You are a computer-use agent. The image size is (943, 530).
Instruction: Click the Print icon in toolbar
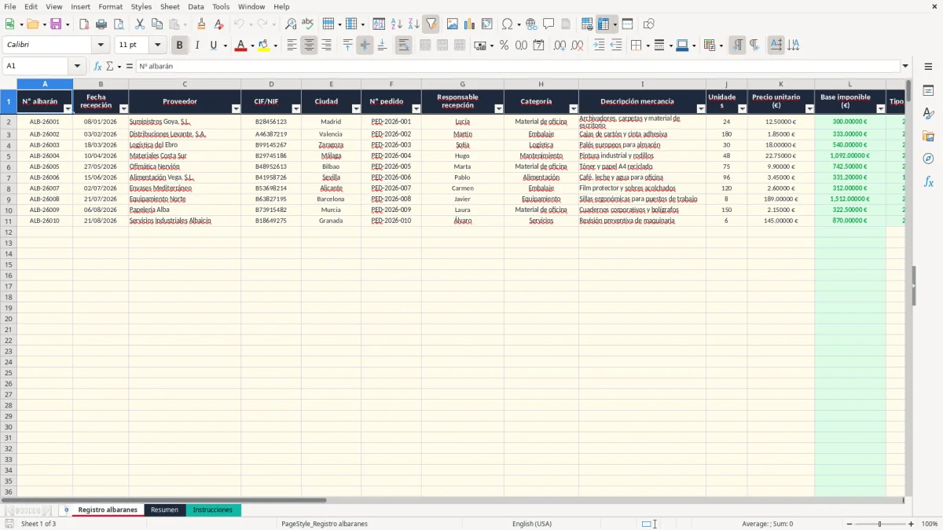[101, 24]
